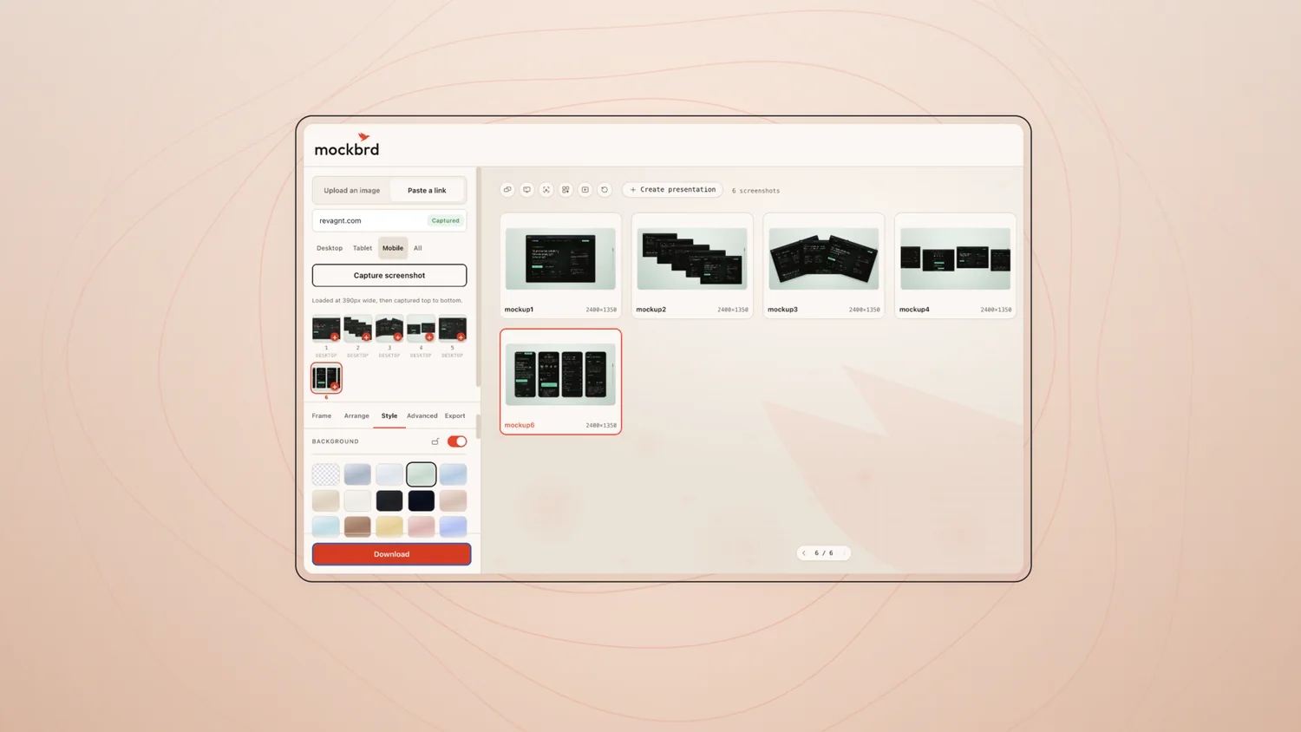Open the Frame tab

point(322,416)
